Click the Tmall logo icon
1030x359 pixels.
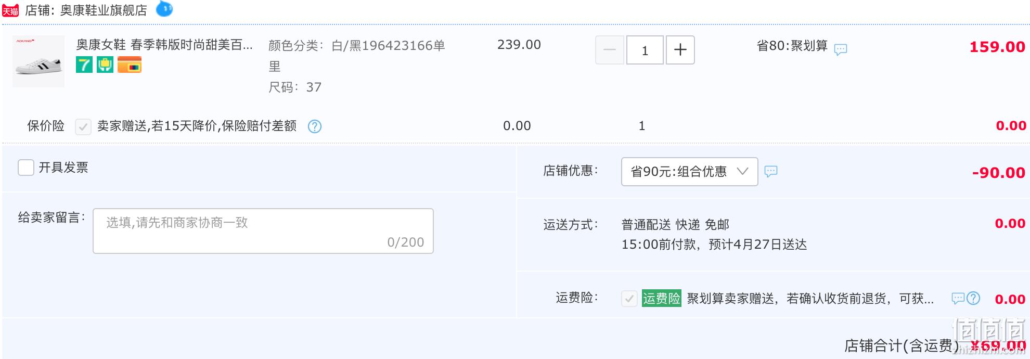click(10, 10)
